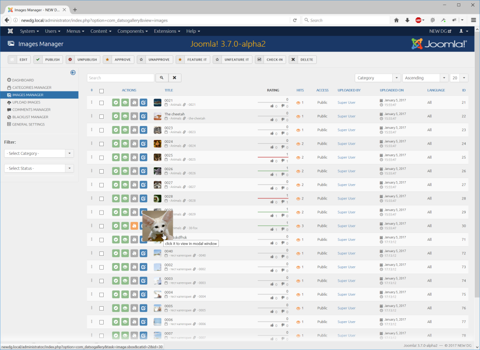Select the checkbox for image 0026 row

click(x=101, y=171)
